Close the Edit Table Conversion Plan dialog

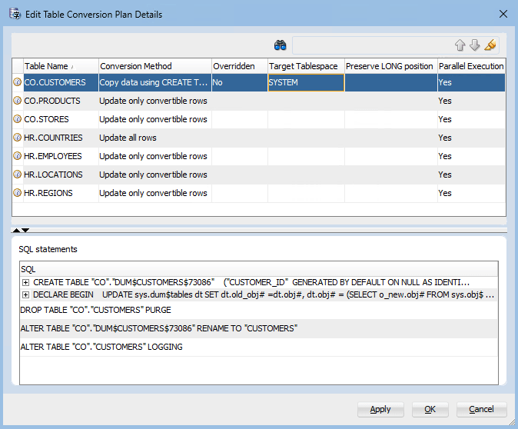pos(503,14)
